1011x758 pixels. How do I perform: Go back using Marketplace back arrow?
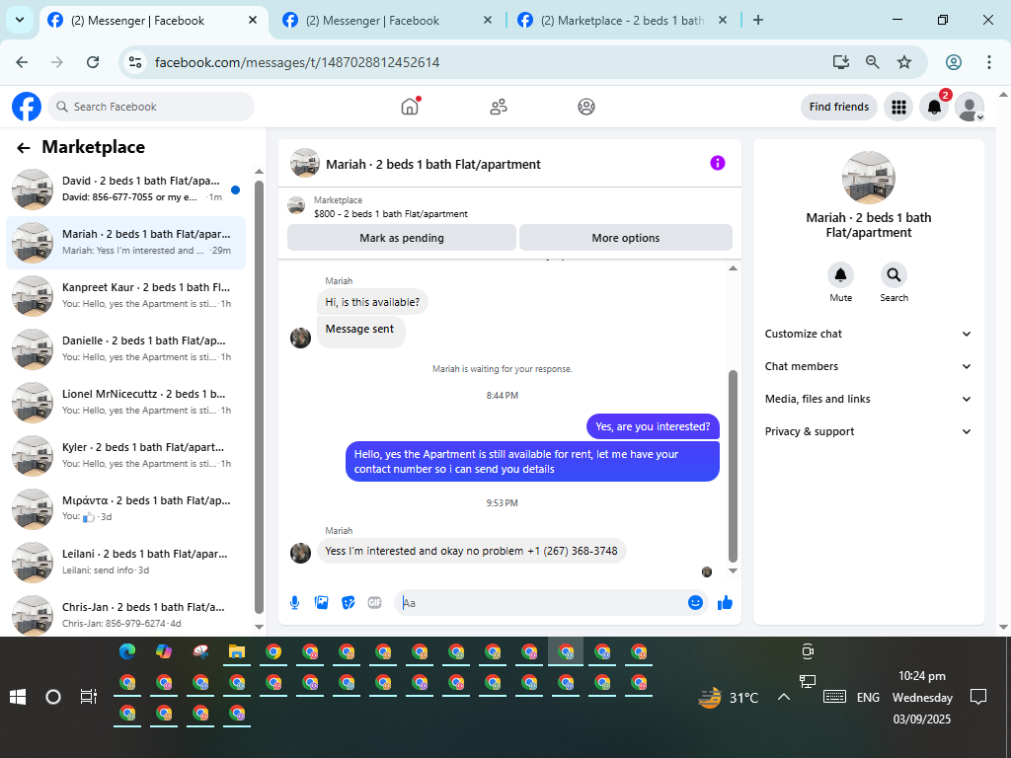24,148
